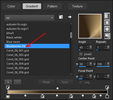Image resolution: width=113 pixels, height=100 pixels.
Task: Click the plus add gradient button
Action: [x=8, y=82]
